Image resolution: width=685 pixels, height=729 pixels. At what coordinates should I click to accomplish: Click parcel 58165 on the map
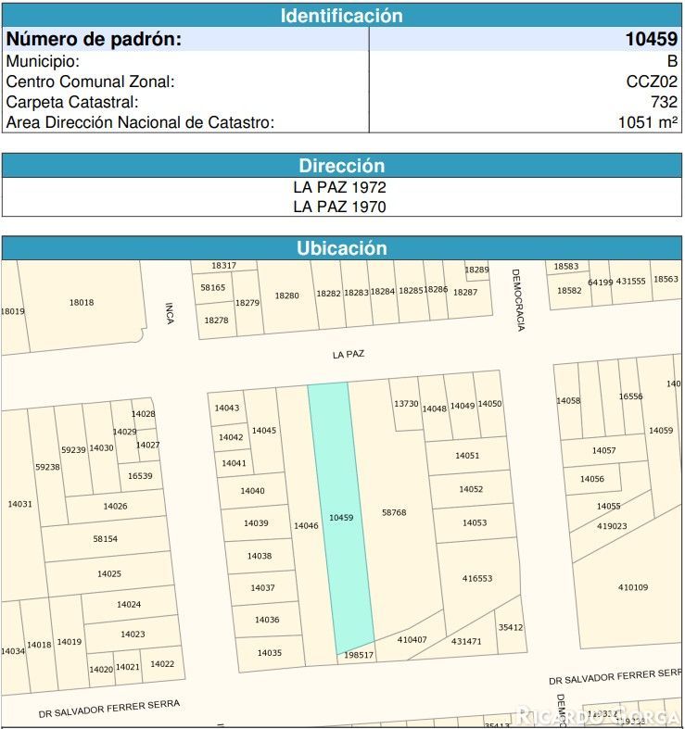tap(212, 287)
